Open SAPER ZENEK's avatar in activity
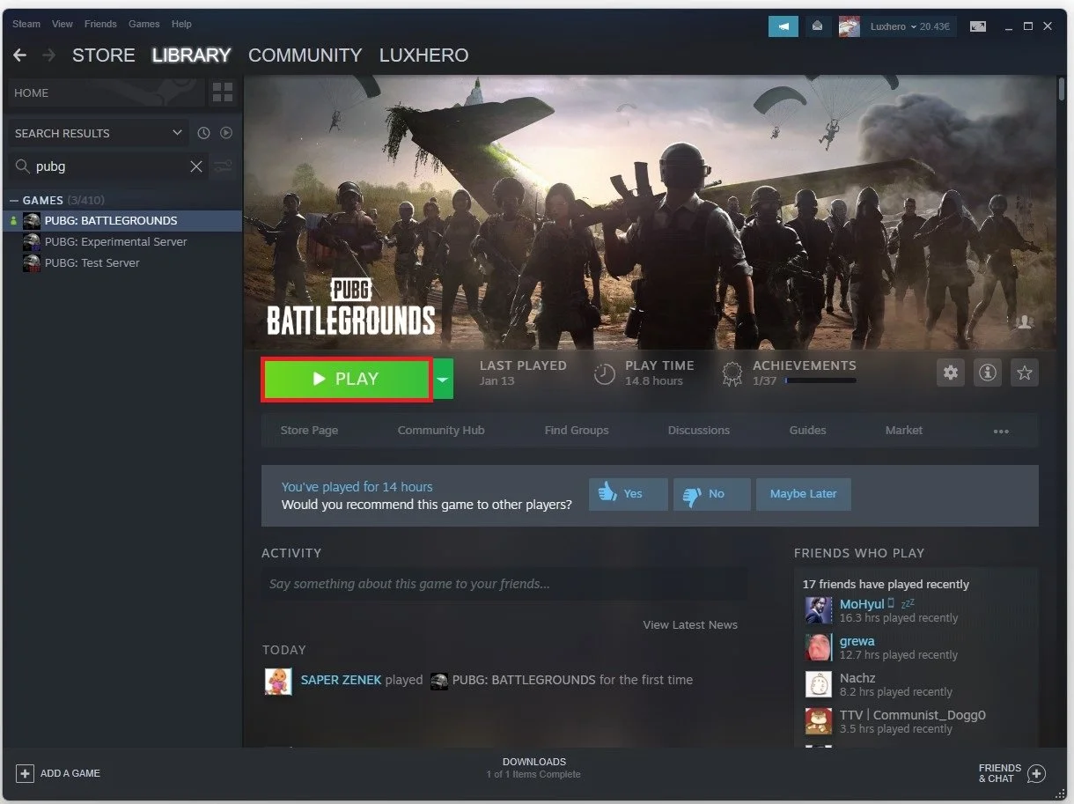Viewport: 1074px width, 804px height. pyautogui.click(x=278, y=681)
